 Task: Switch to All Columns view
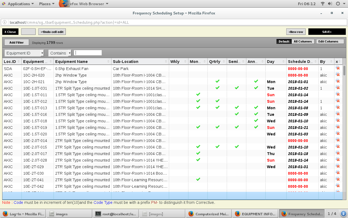point(303,41)
